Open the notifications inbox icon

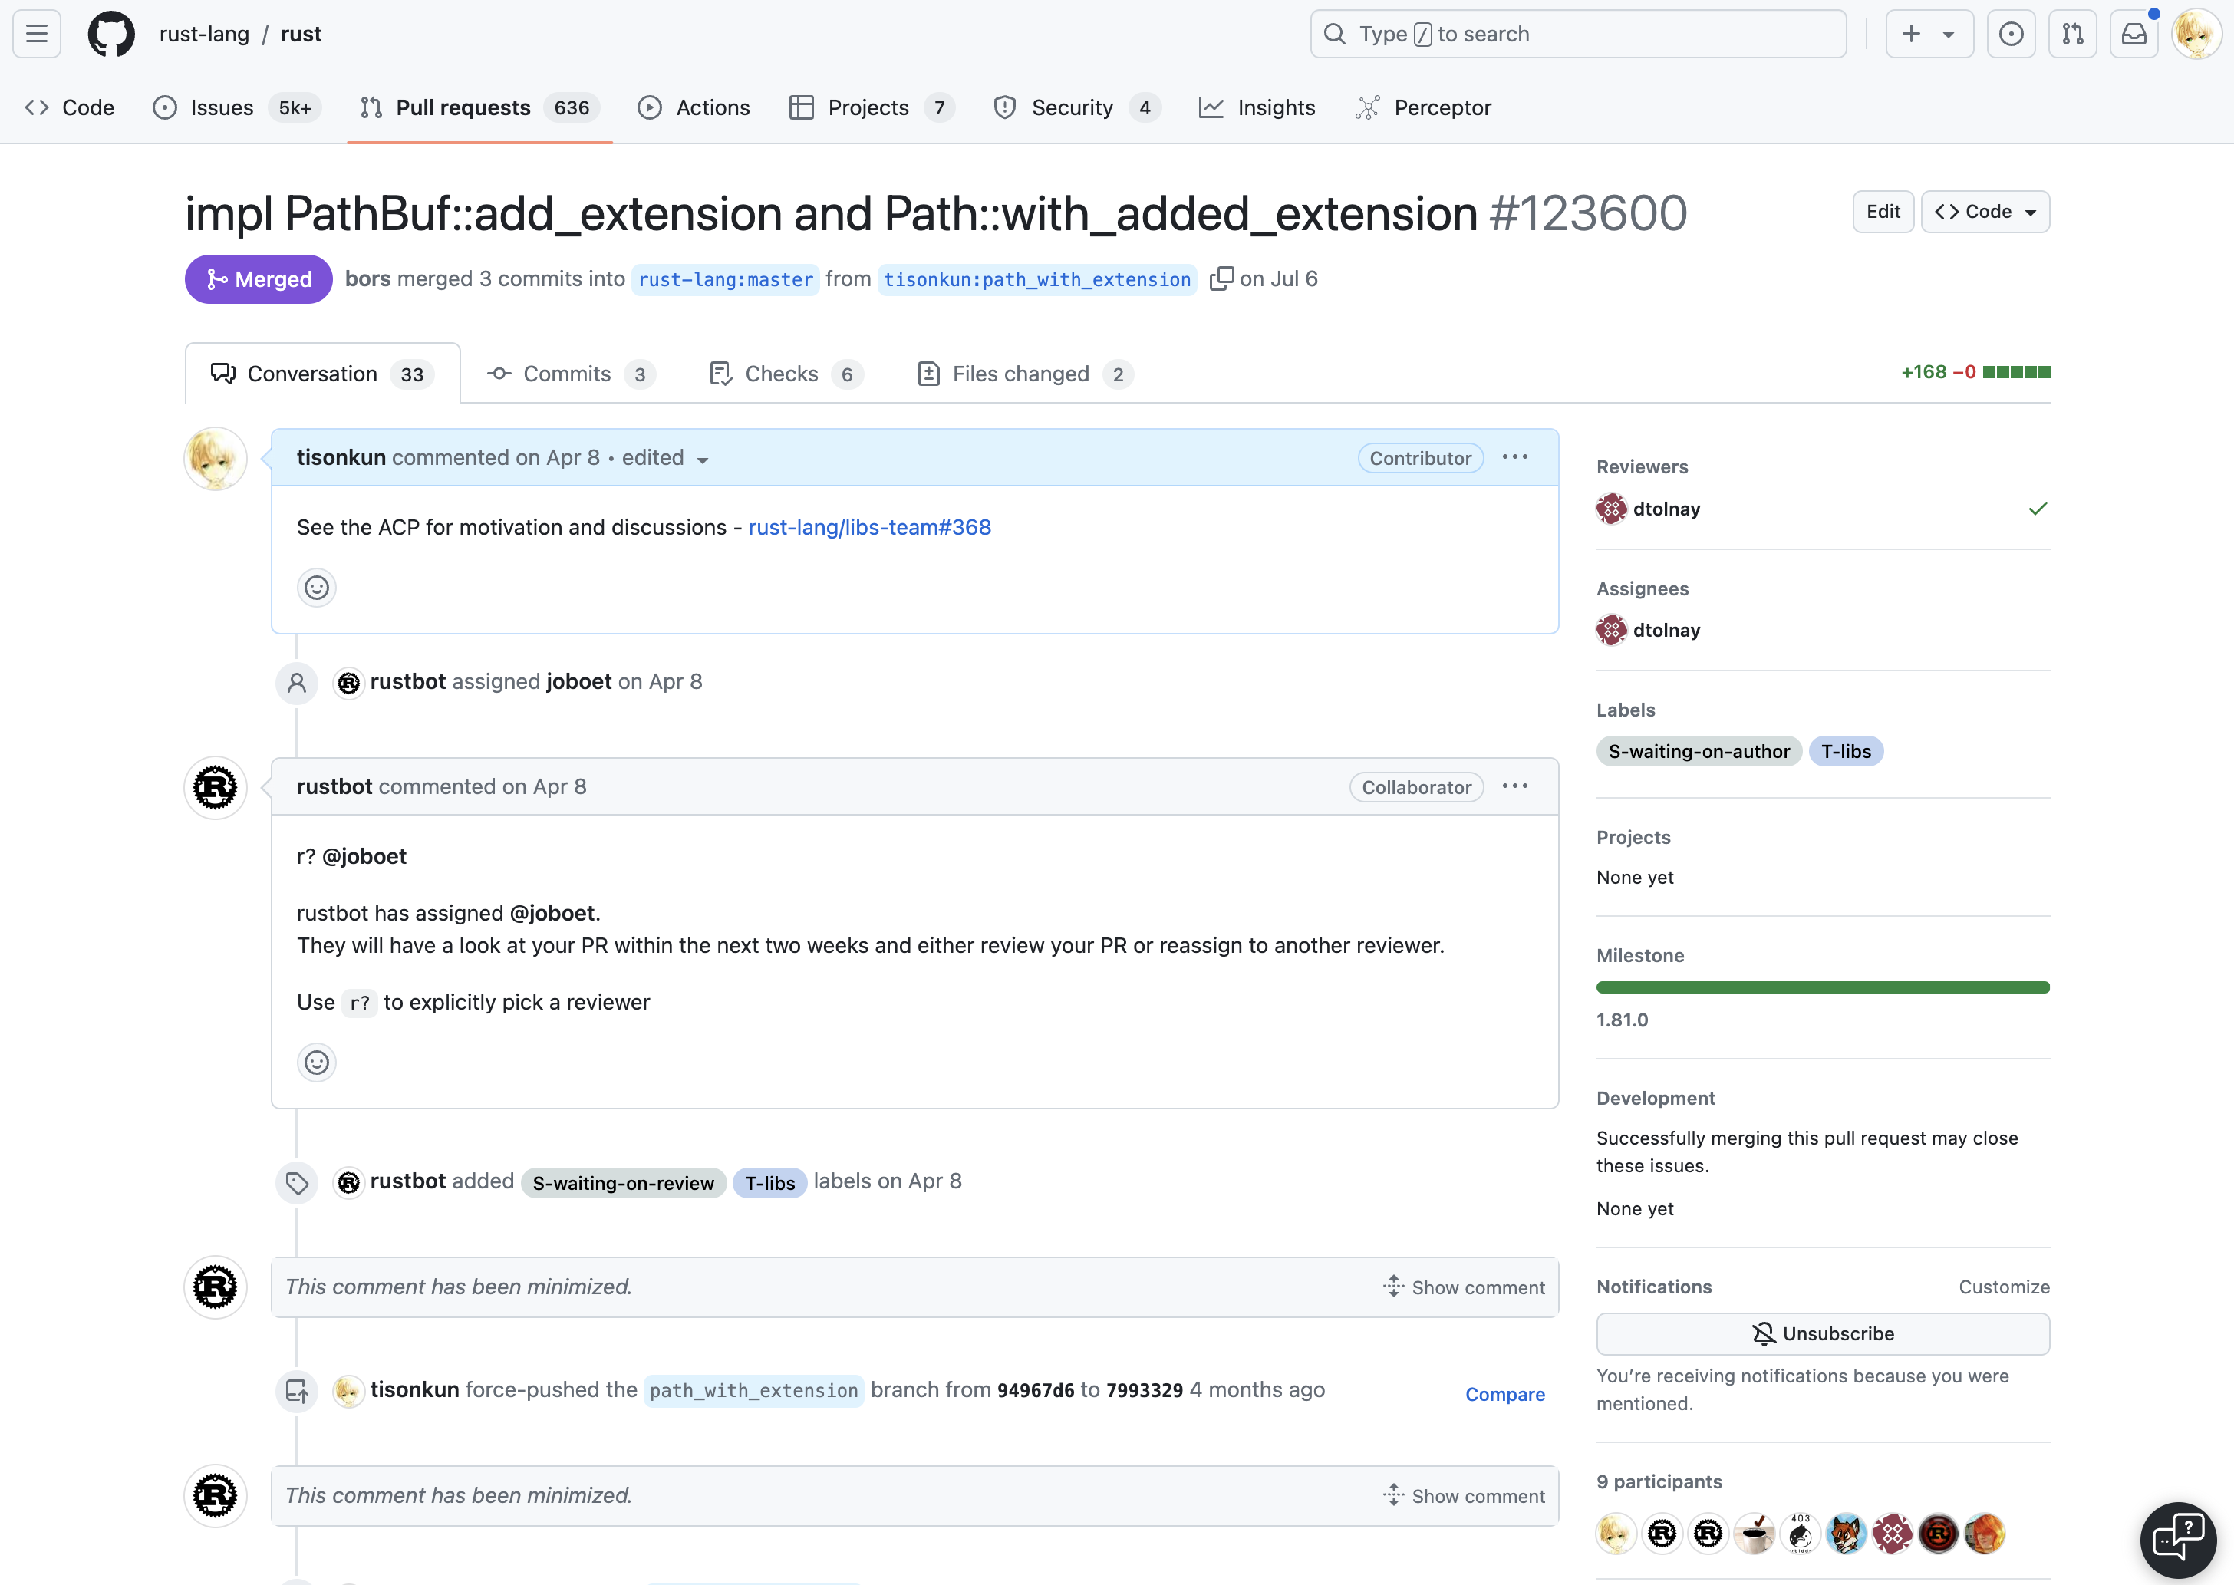tap(2134, 35)
